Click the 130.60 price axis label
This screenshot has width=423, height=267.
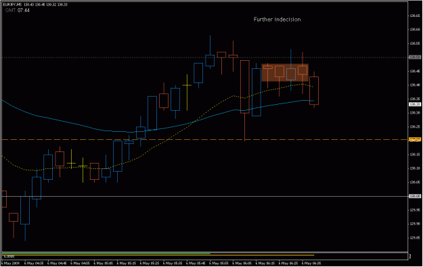pos(415,29)
